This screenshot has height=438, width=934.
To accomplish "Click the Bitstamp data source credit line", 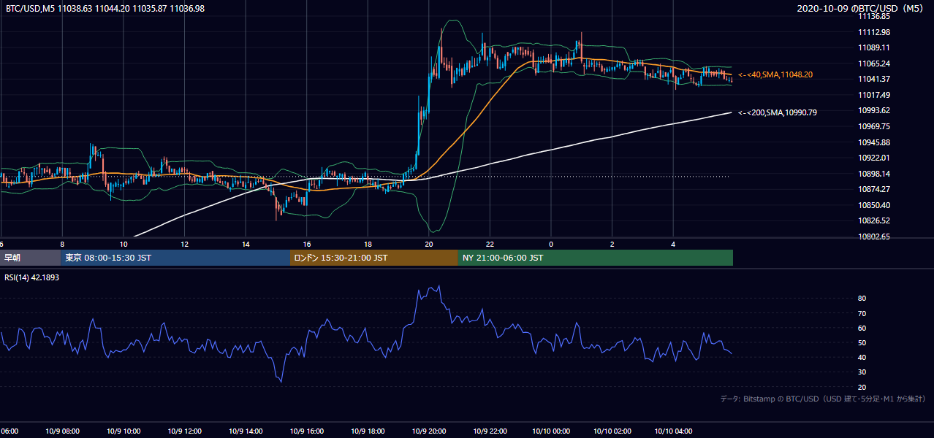I will click(823, 399).
